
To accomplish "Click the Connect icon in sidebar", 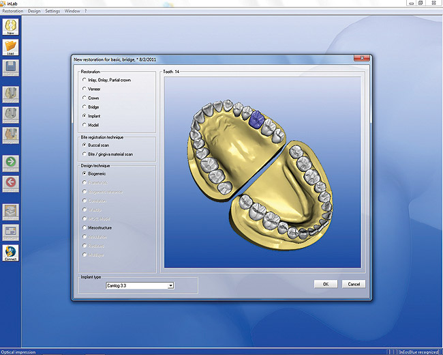I will 12,253.
